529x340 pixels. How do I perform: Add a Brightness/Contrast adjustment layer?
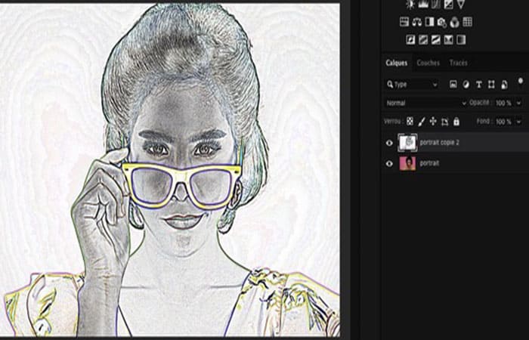point(410,4)
